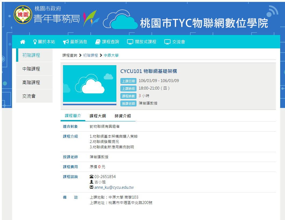The image size is (285, 220).
Task: Click the lightbulb icon beside 關於本站
Action: (x=35, y=42)
